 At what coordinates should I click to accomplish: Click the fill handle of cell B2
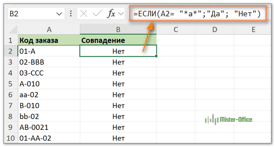pyautogui.click(x=156, y=56)
